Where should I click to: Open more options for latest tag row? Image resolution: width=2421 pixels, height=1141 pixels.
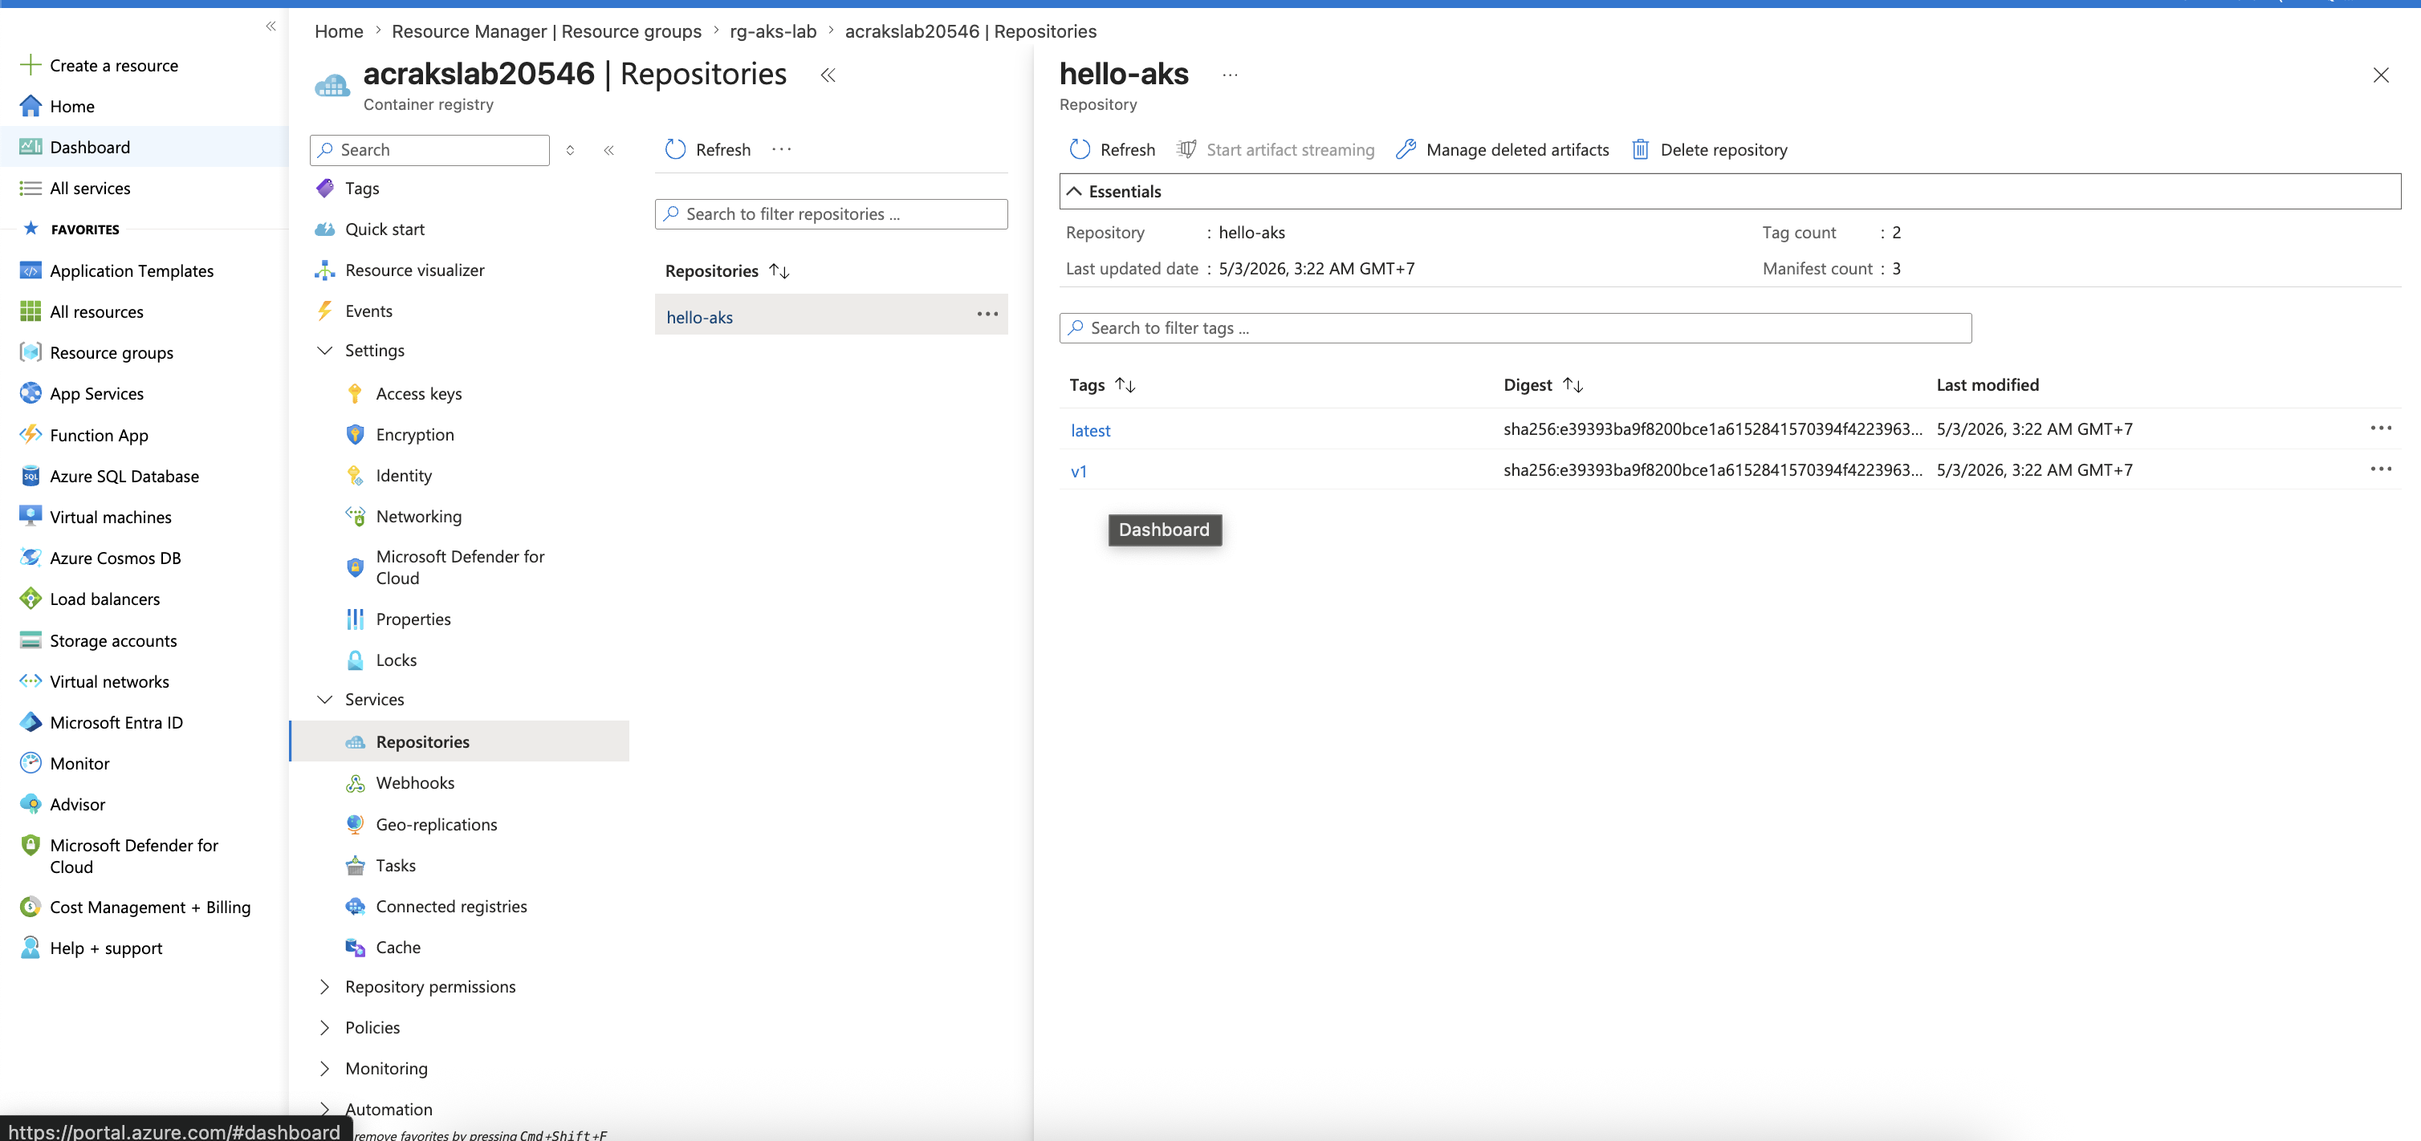pos(2381,428)
